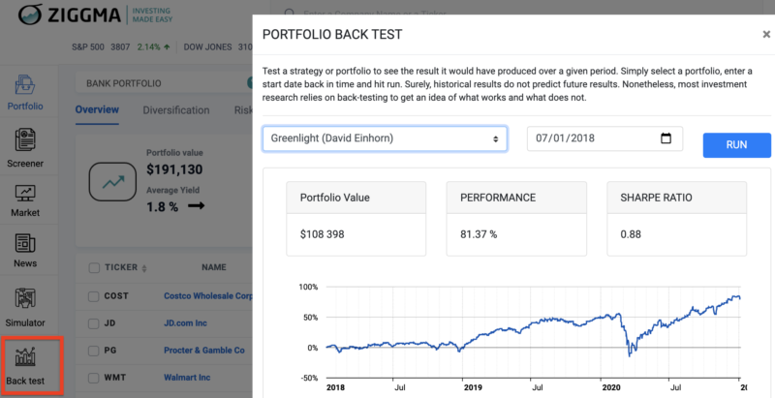Check the COST row checkbox
This screenshot has height=398, width=775.
click(93, 296)
